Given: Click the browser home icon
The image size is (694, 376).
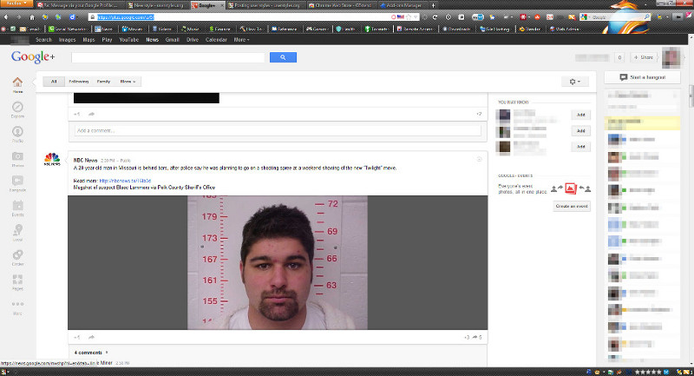Looking at the screenshot, I should pos(32,17).
